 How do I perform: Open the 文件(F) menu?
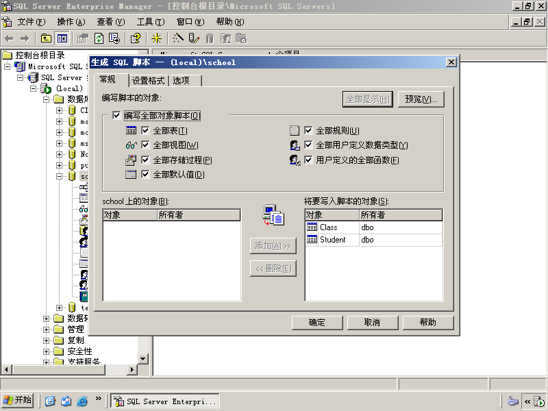pyautogui.click(x=31, y=22)
